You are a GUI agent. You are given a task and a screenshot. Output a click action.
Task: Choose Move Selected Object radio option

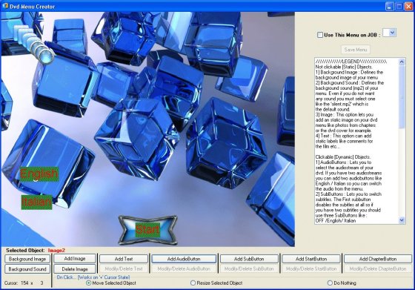pyautogui.click(x=89, y=283)
